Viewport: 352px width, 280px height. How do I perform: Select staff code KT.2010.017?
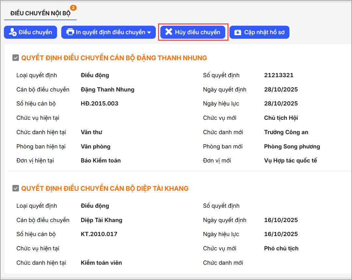point(99,234)
